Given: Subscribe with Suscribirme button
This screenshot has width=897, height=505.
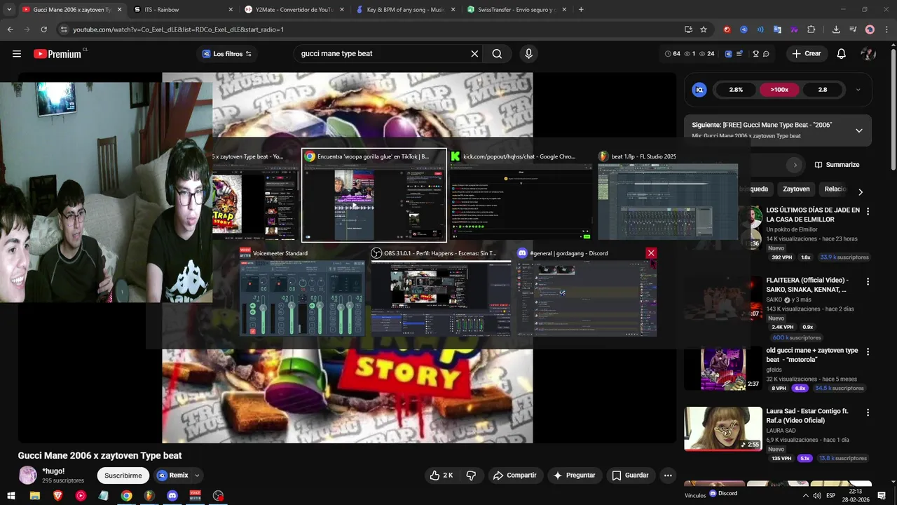Looking at the screenshot, I should 123,476.
